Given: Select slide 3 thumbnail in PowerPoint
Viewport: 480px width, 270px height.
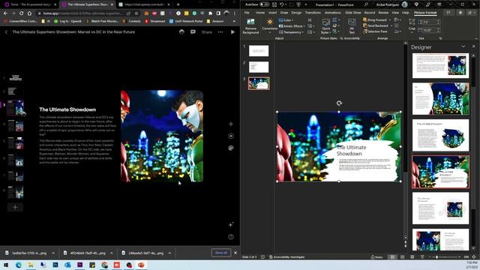Looking at the screenshot, I should [x=259, y=83].
